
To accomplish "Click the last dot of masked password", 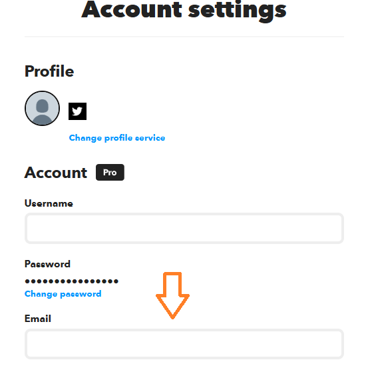I will 116,281.
